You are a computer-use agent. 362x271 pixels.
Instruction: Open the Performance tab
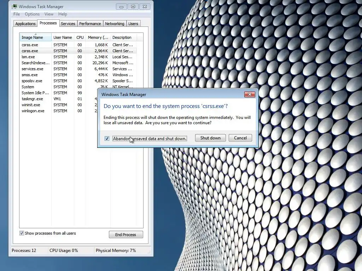click(90, 24)
